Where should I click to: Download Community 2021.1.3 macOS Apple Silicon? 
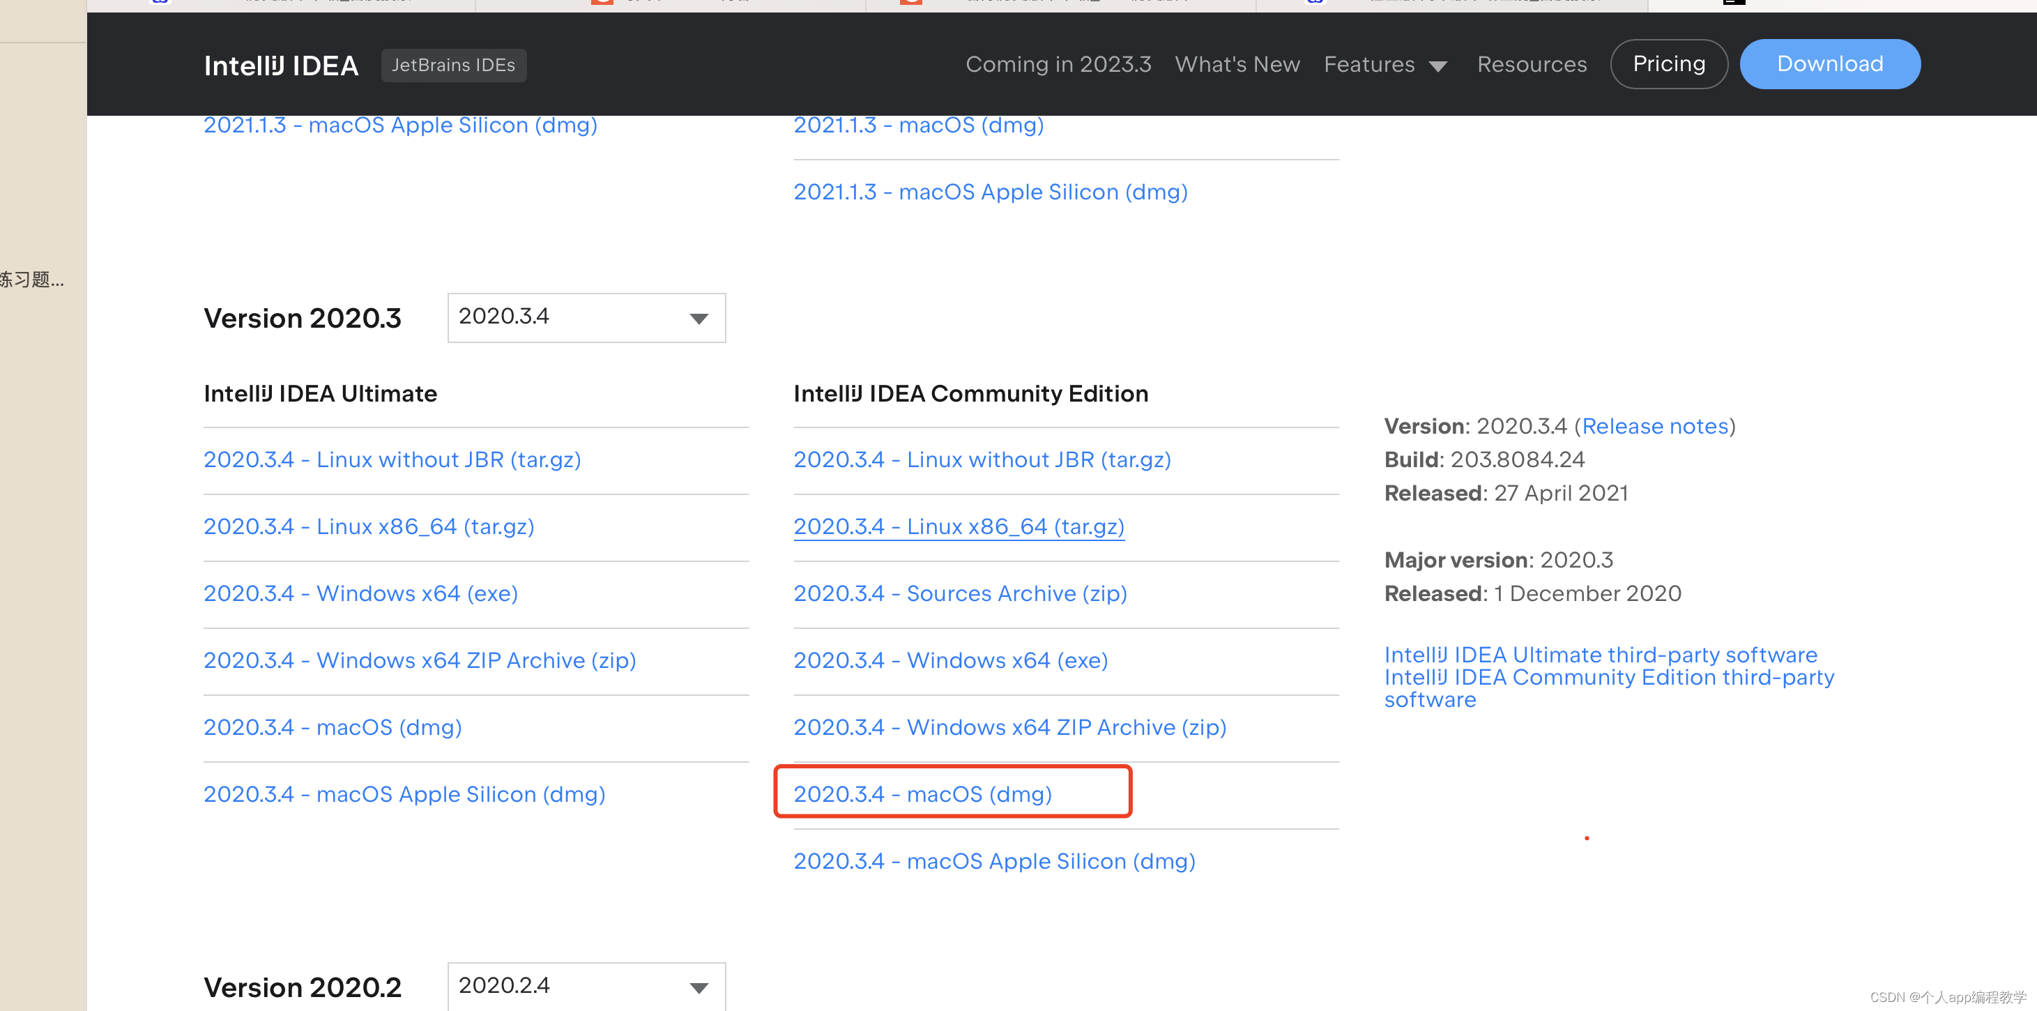(990, 192)
